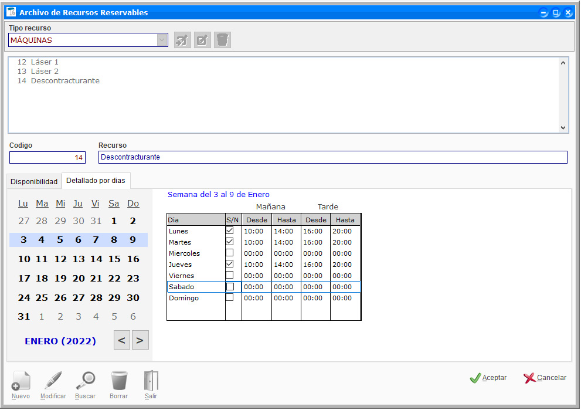Select day 9 in the calendar
This screenshot has width=581, height=410.
132,239
